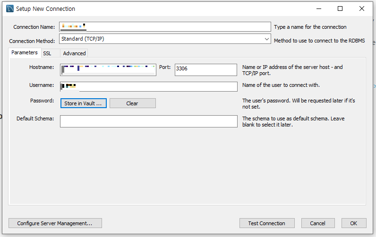This screenshot has height=237, width=376.
Task: Click Test Connection button
Action: 267,223
